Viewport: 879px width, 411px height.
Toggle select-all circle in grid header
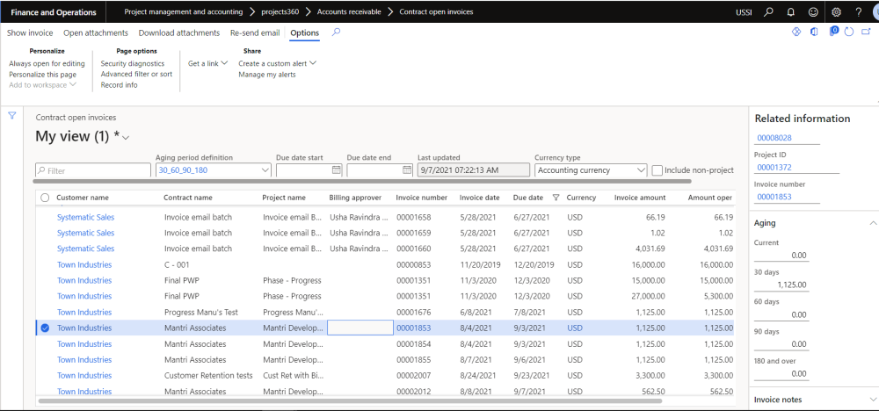(45, 198)
